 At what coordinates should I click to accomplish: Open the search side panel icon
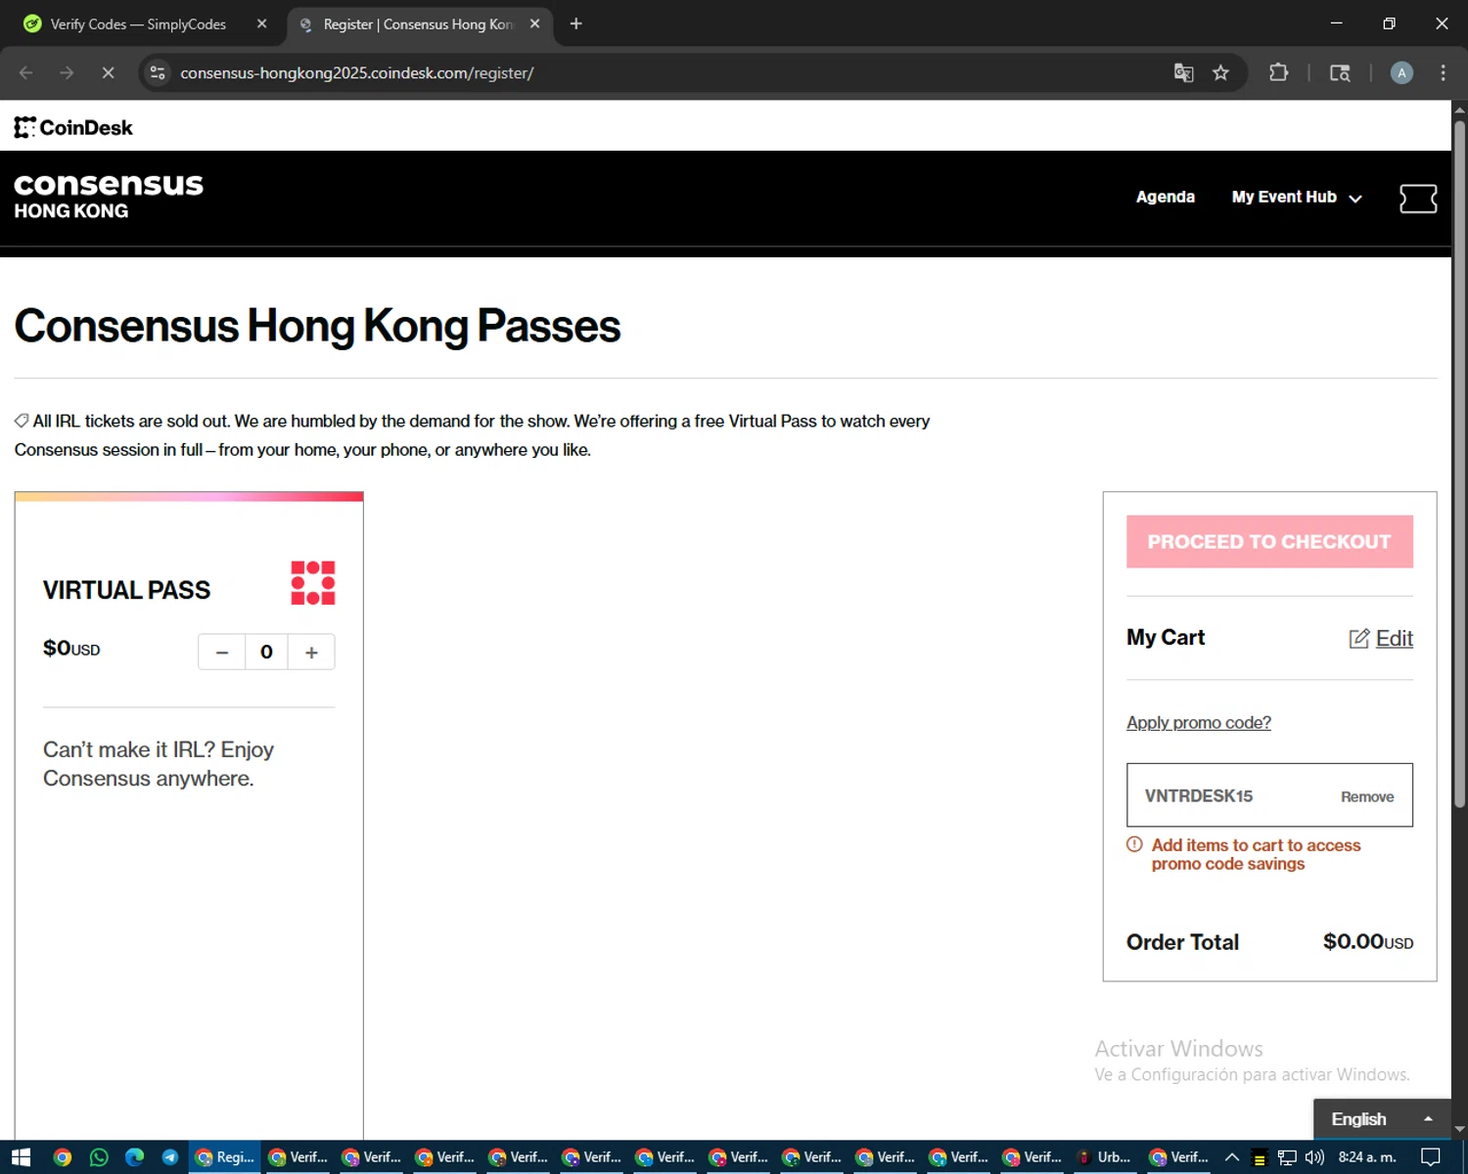(1340, 72)
